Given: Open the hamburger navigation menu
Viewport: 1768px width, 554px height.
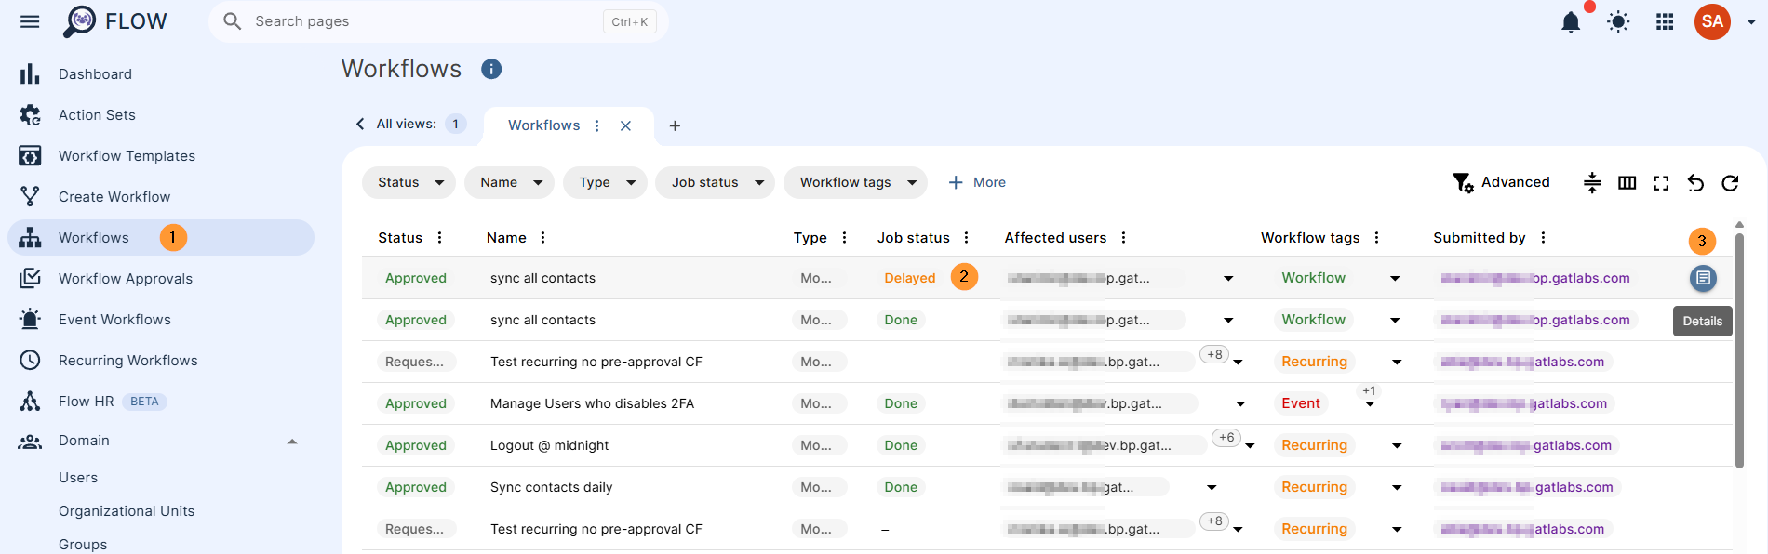Looking at the screenshot, I should pos(30,21).
